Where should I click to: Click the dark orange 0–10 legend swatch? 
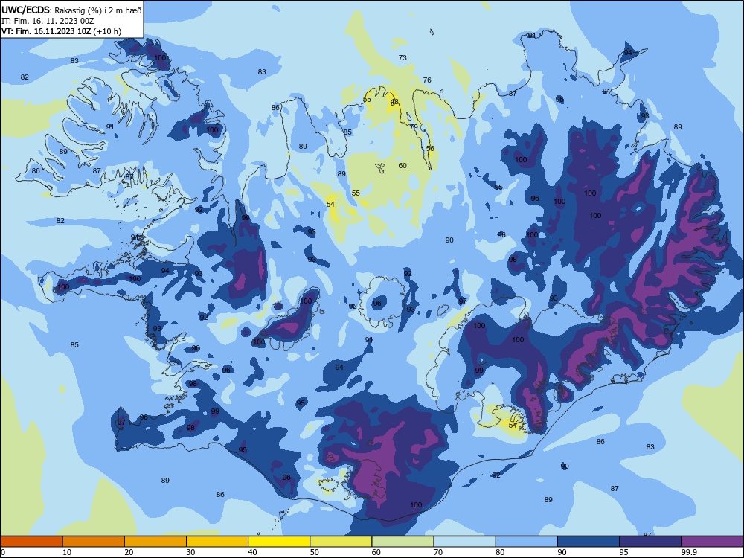[31, 542]
